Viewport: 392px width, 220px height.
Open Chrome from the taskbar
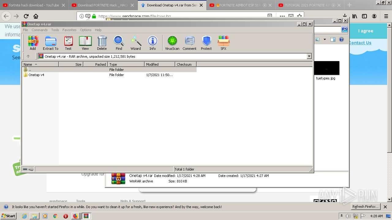coord(55,216)
